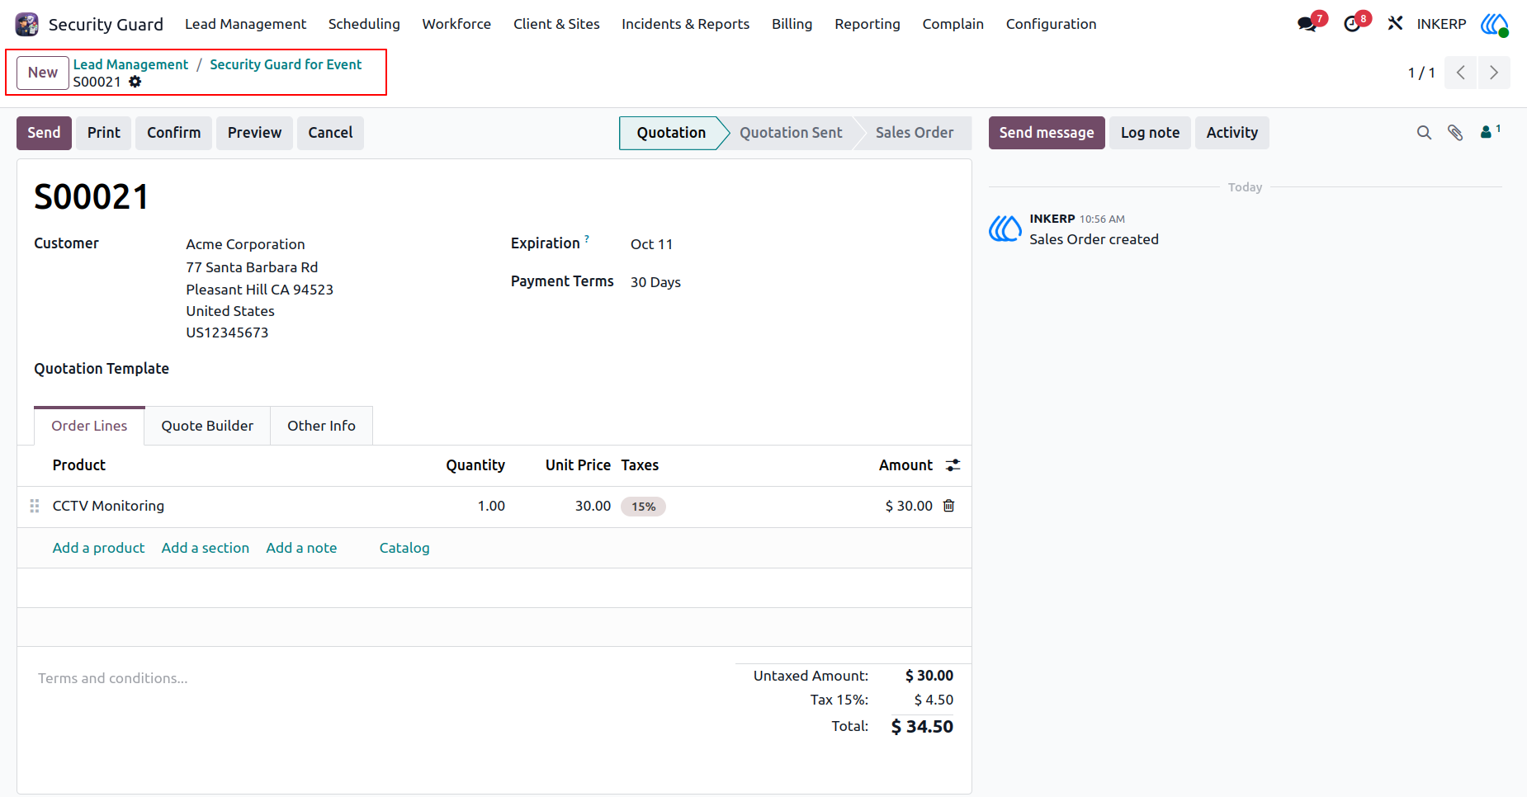Switch to the Other Info tab
1527x797 pixels.
point(321,426)
